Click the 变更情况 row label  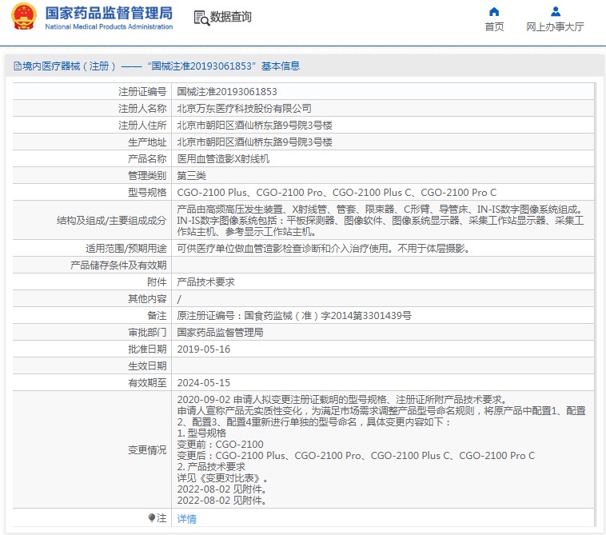point(147,450)
